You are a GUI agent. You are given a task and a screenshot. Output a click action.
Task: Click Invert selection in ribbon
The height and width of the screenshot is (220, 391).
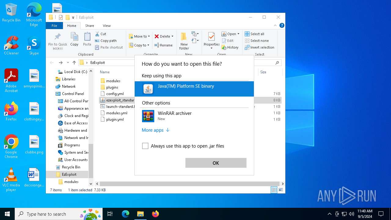point(259,47)
